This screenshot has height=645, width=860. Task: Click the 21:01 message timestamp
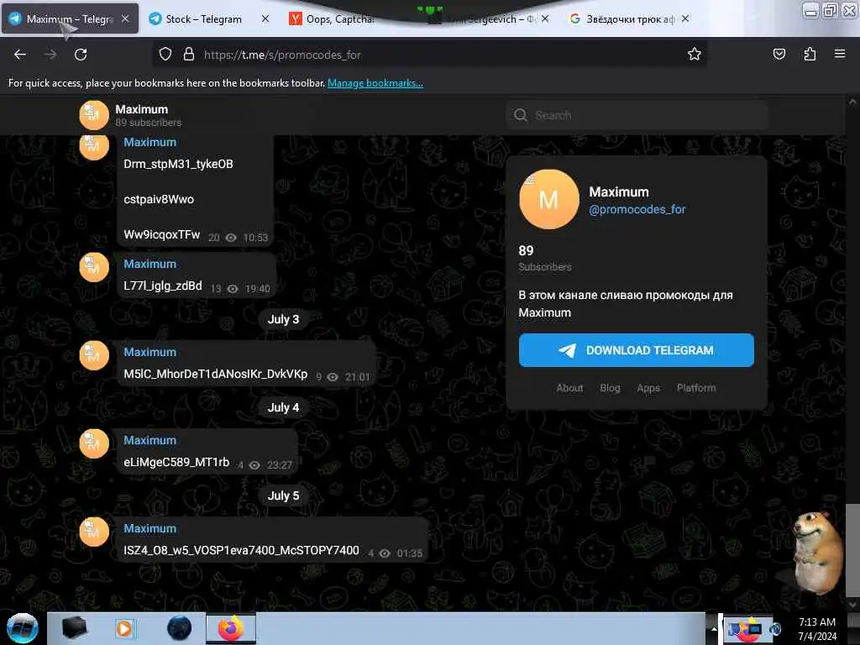tap(357, 377)
